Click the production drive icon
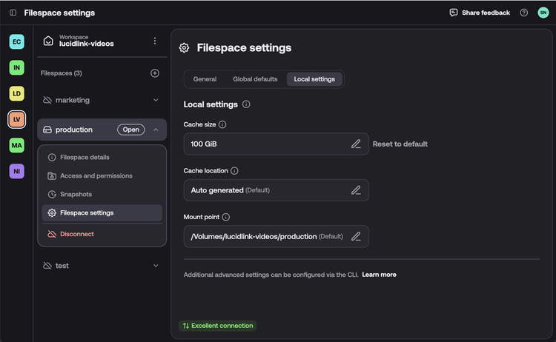The image size is (556, 342). click(47, 130)
